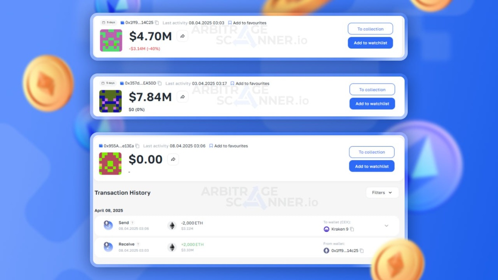Share the $7.84M wallet
The height and width of the screenshot is (280, 498).
click(x=182, y=97)
